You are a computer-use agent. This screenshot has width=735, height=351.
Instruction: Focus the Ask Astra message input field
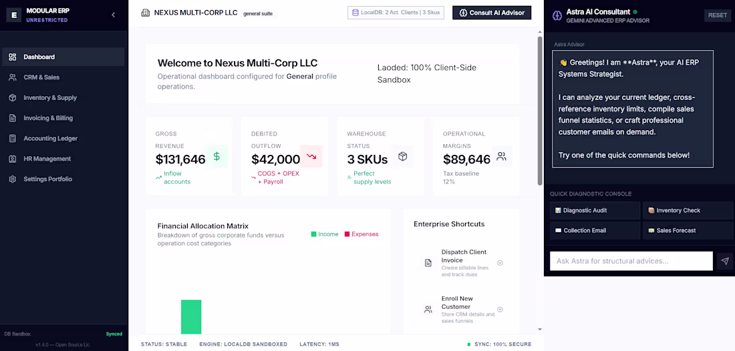(631, 261)
